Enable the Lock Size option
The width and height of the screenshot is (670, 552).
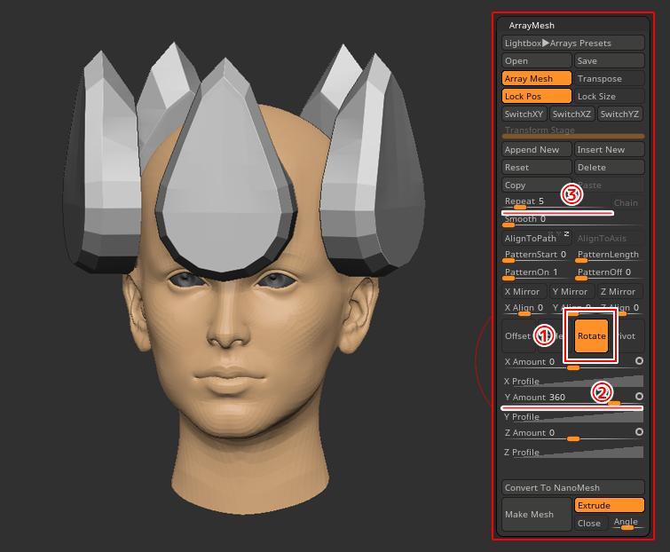coord(609,97)
